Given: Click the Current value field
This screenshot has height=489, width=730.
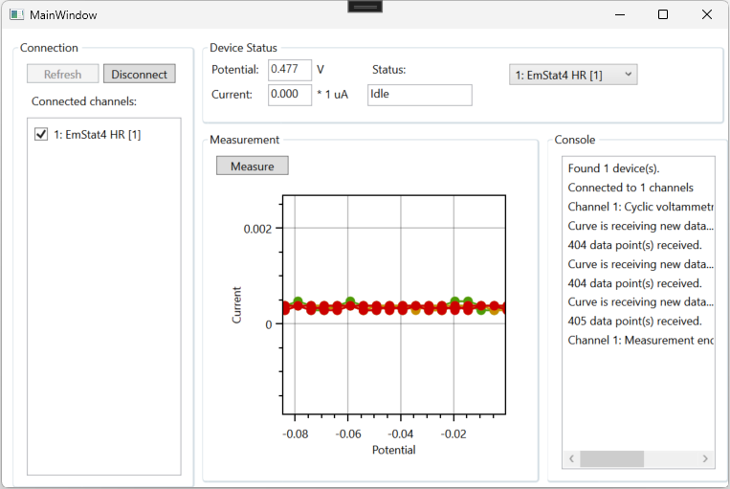Looking at the screenshot, I should tap(290, 95).
